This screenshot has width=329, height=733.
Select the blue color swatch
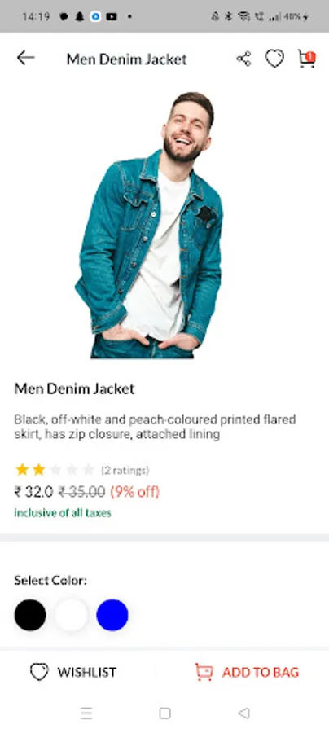[112, 615]
